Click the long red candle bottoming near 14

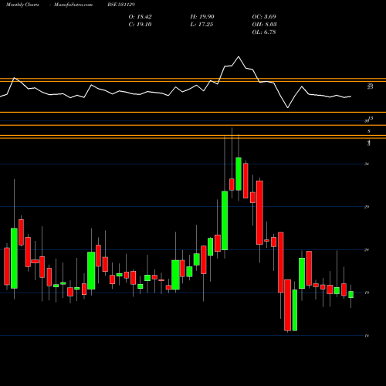tap(287, 305)
